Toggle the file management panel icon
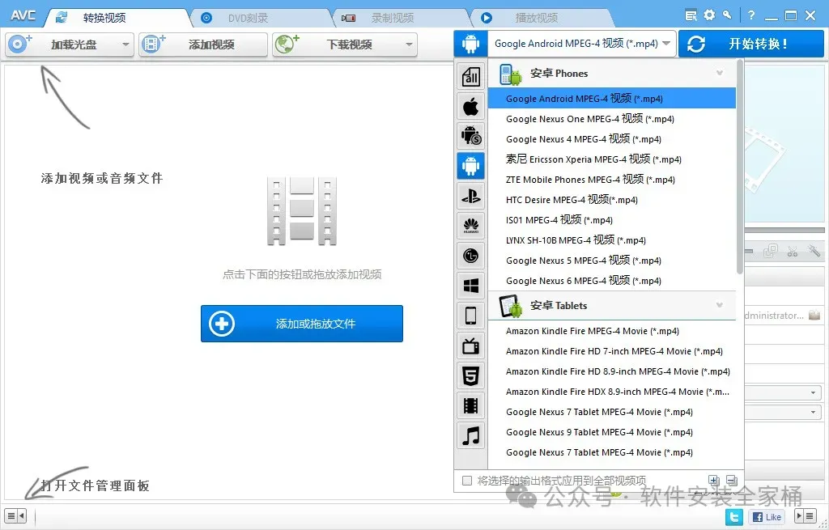Viewport: 829px width, 530px height. click(x=15, y=515)
